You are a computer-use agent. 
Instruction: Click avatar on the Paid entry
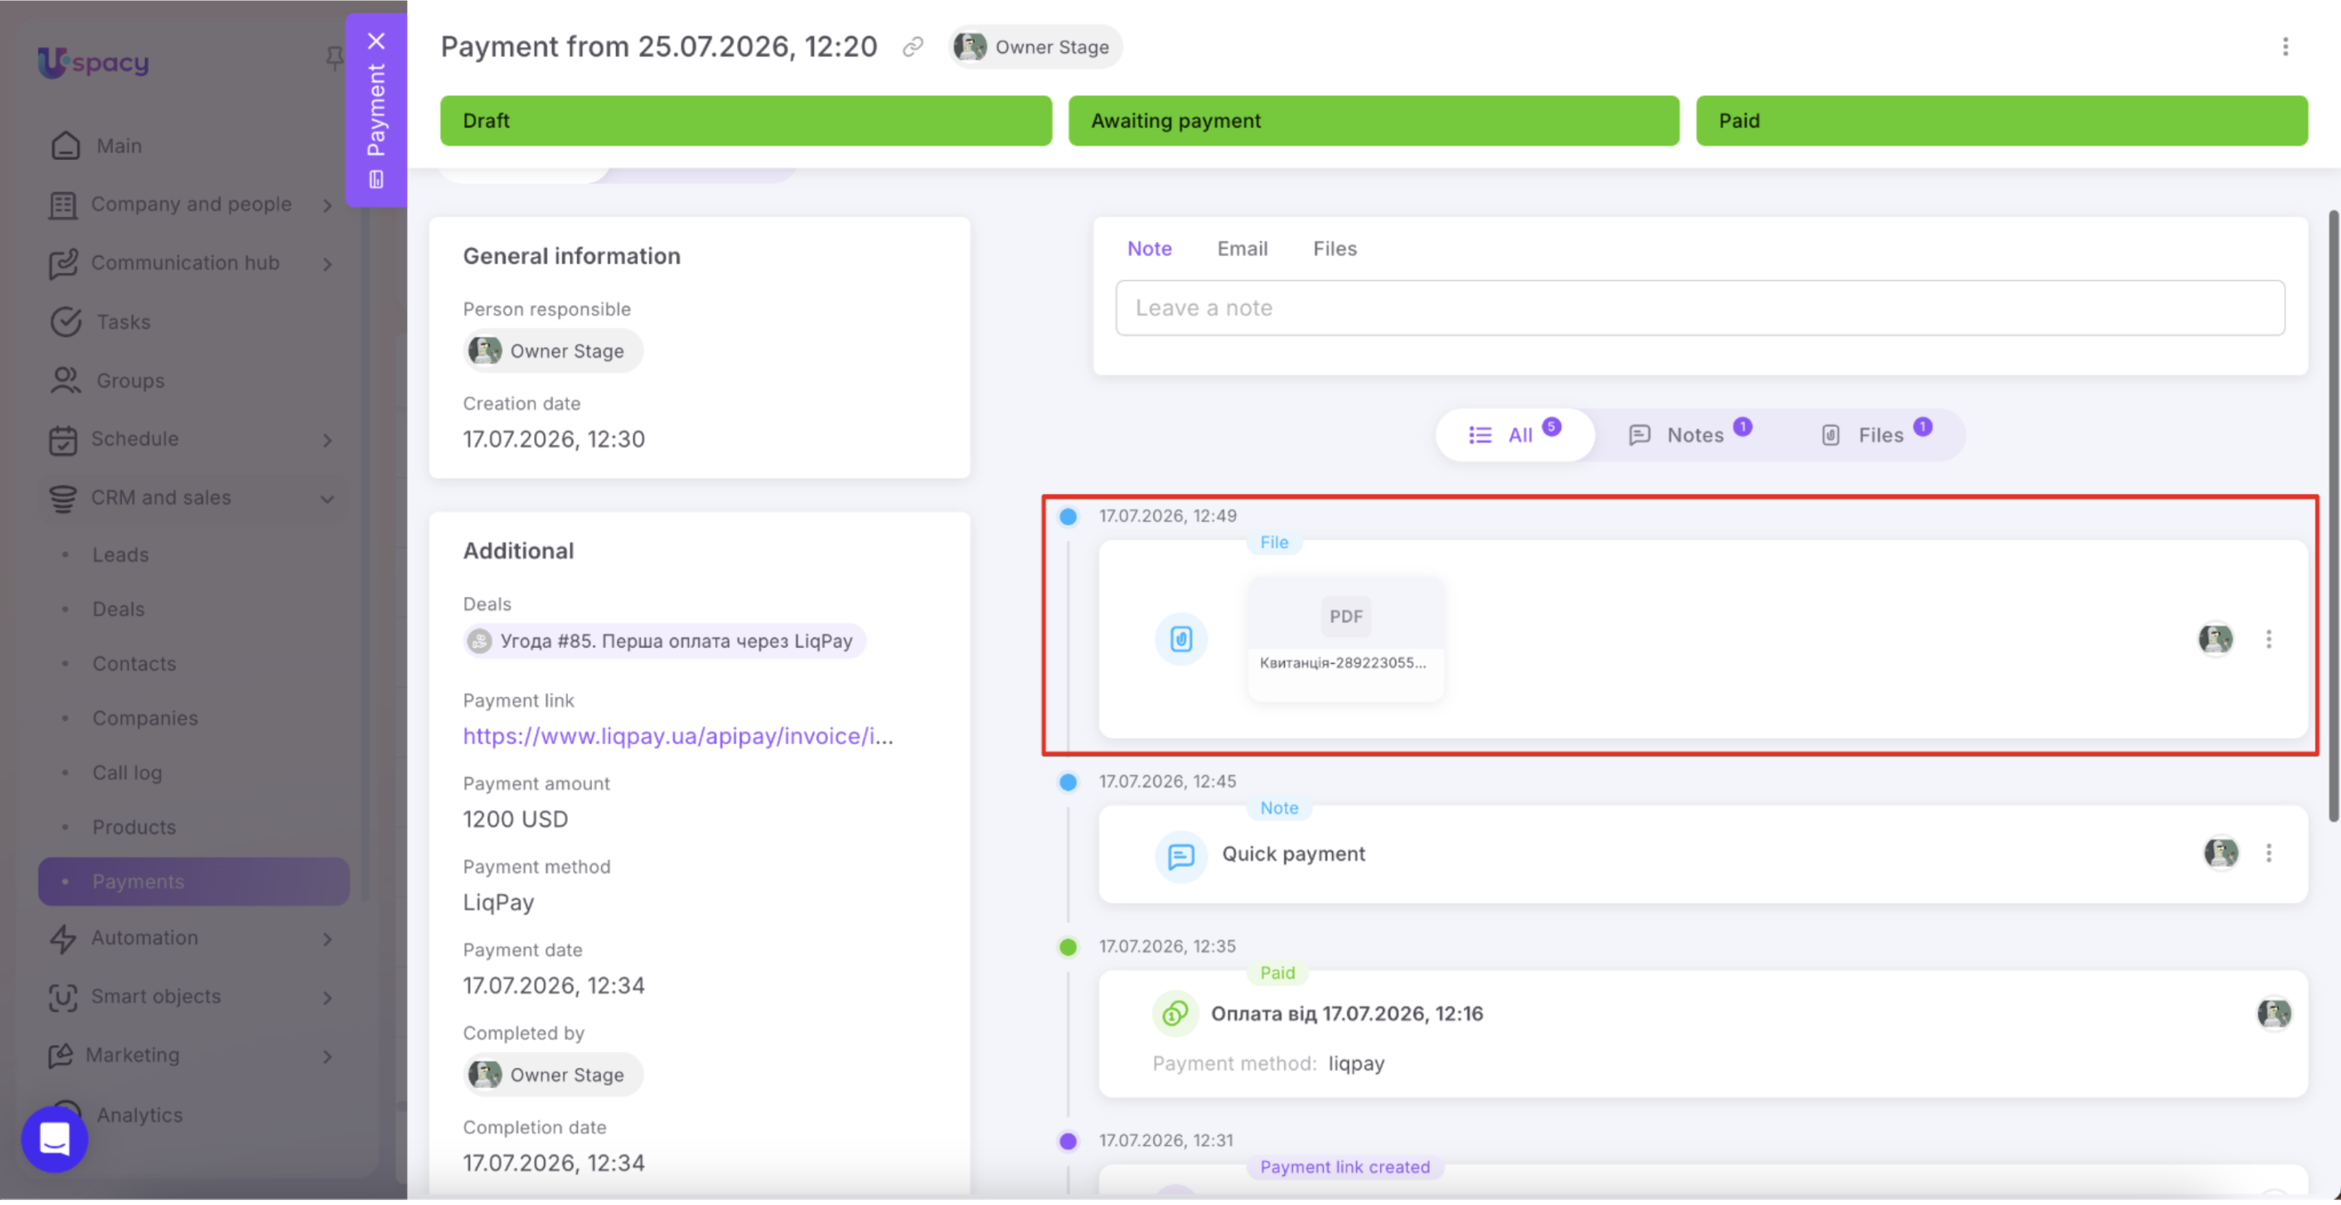coord(2274,1014)
